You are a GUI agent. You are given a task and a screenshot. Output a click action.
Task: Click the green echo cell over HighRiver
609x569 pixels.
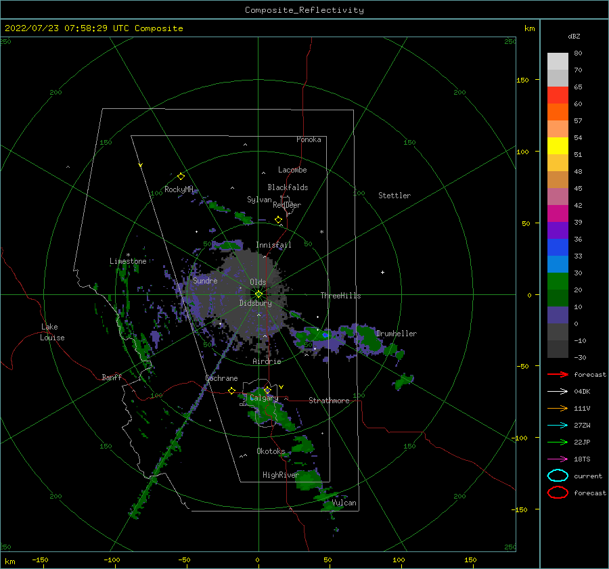click(x=309, y=480)
